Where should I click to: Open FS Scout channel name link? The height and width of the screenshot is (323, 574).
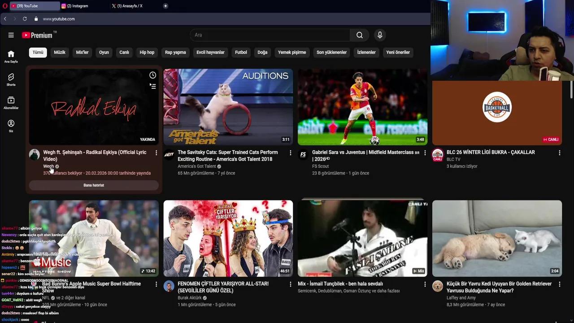tap(320, 166)
